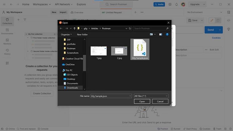Open configure sidebar apps icon

tap(7, 63)
